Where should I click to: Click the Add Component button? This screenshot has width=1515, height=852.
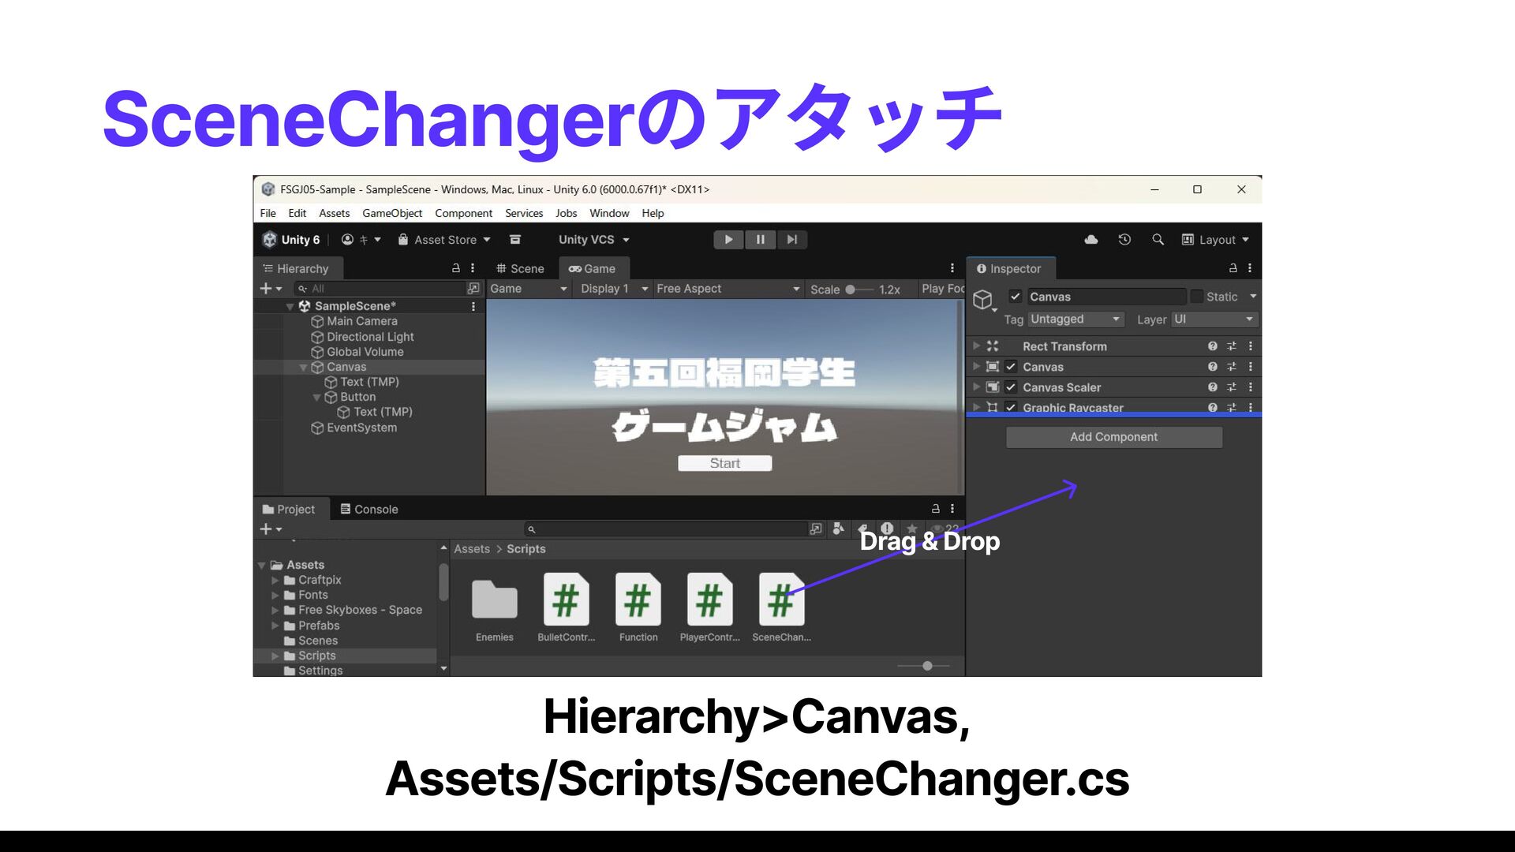click(x=1113, y=437)
